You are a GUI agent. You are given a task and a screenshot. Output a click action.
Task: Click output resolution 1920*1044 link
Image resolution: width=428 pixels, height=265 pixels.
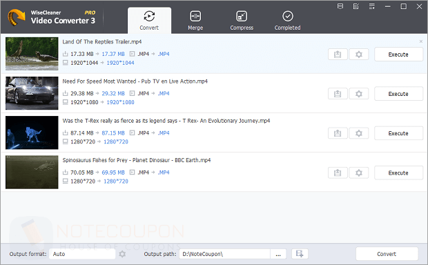pyautogui.click(x=120, y=63)
